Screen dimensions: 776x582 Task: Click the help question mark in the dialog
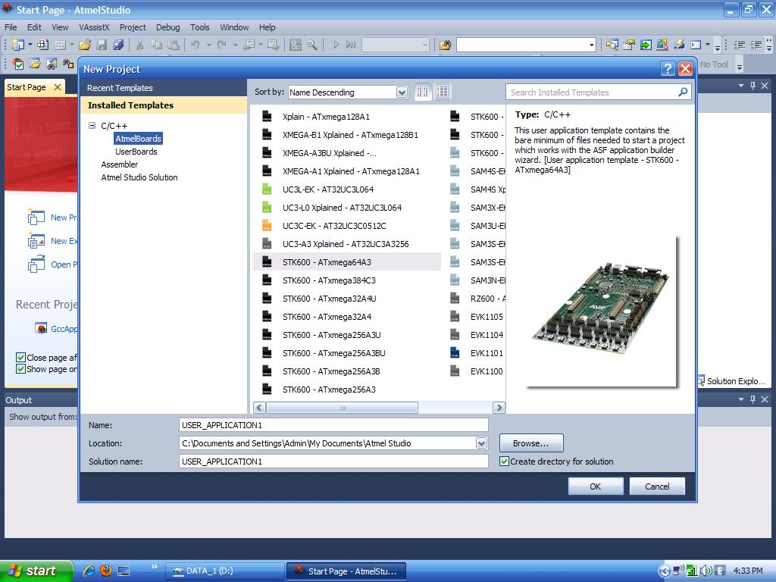(x=668, y=69)
